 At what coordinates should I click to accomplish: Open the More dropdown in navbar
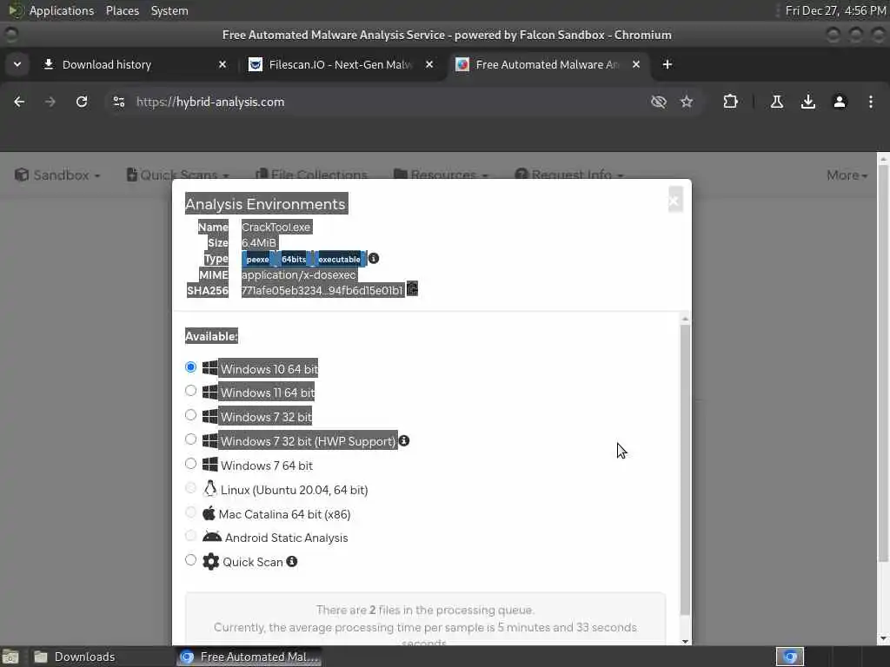(847, 175)
